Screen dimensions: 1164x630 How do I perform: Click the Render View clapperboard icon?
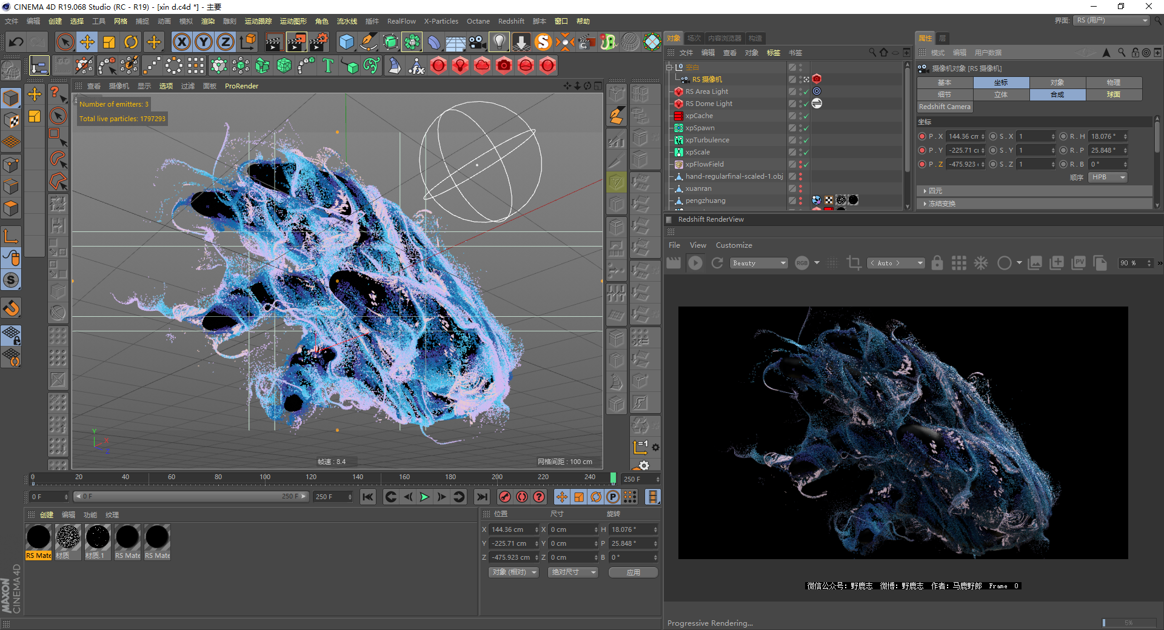(274, 42)
